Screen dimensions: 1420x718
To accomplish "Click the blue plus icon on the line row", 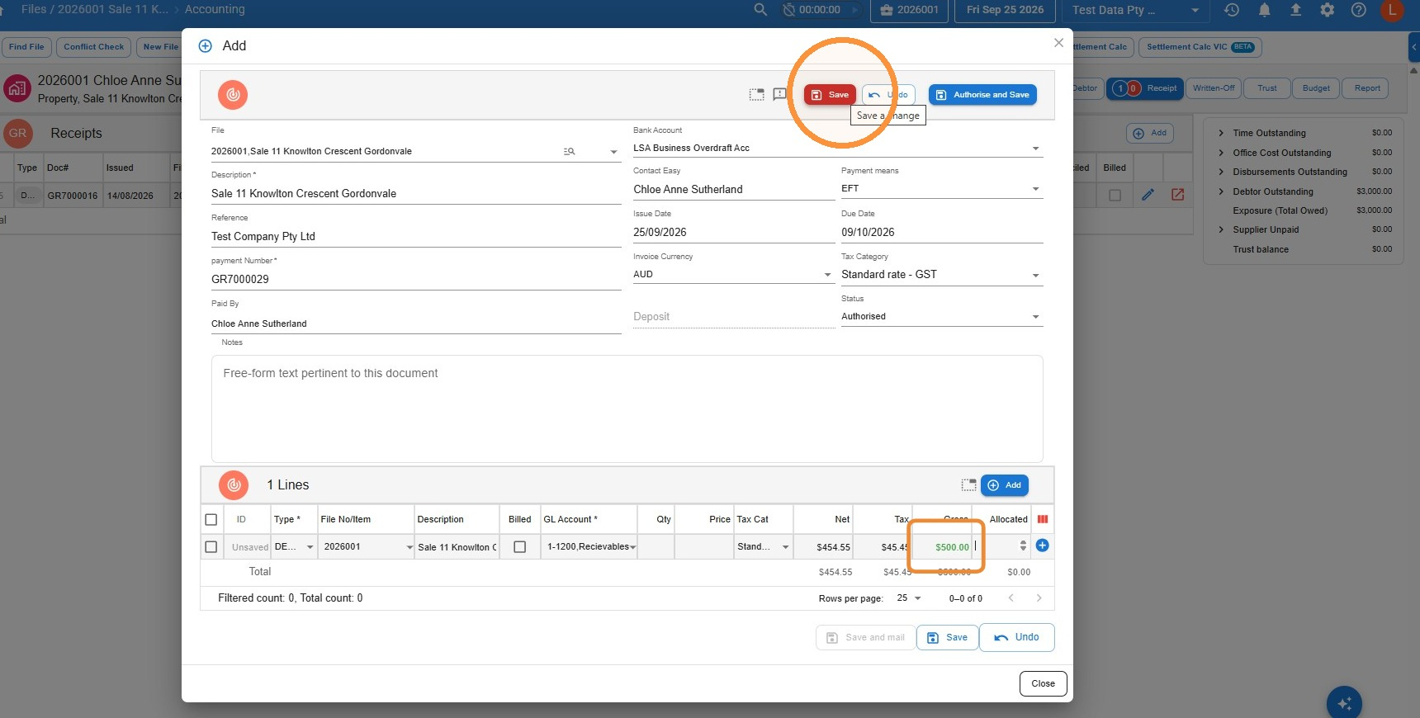I will pos(1042,546).
